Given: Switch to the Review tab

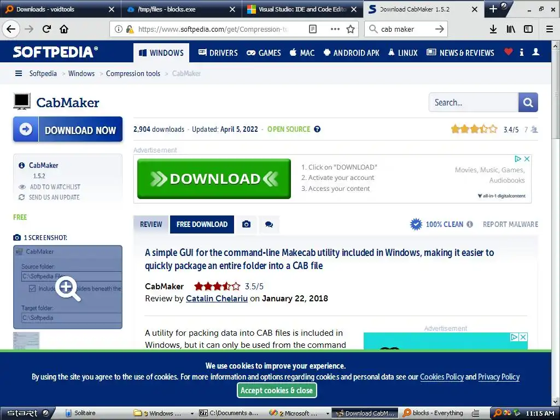Looking at the screenshot, I should [151, 224].
